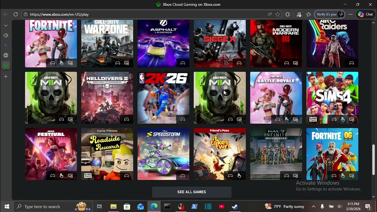Open the NBA 2K26 game card

click(x=163, y=98)
